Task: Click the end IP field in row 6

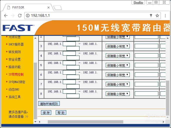Action: pos(73,77)
